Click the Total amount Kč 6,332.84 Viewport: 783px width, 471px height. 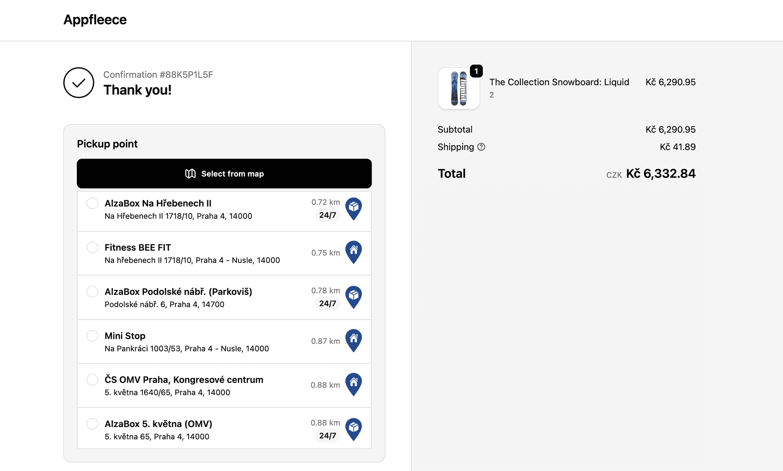click(661, 174)
